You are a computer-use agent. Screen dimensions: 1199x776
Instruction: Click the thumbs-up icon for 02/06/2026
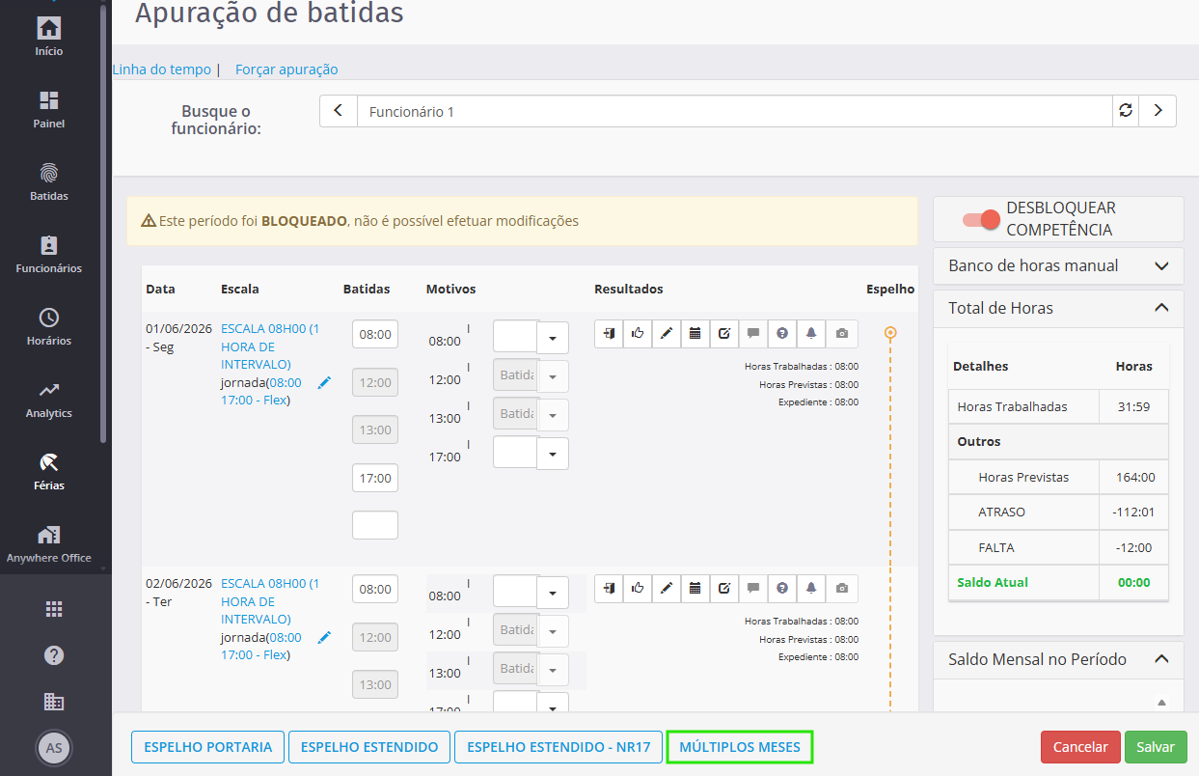coord(638,588)
